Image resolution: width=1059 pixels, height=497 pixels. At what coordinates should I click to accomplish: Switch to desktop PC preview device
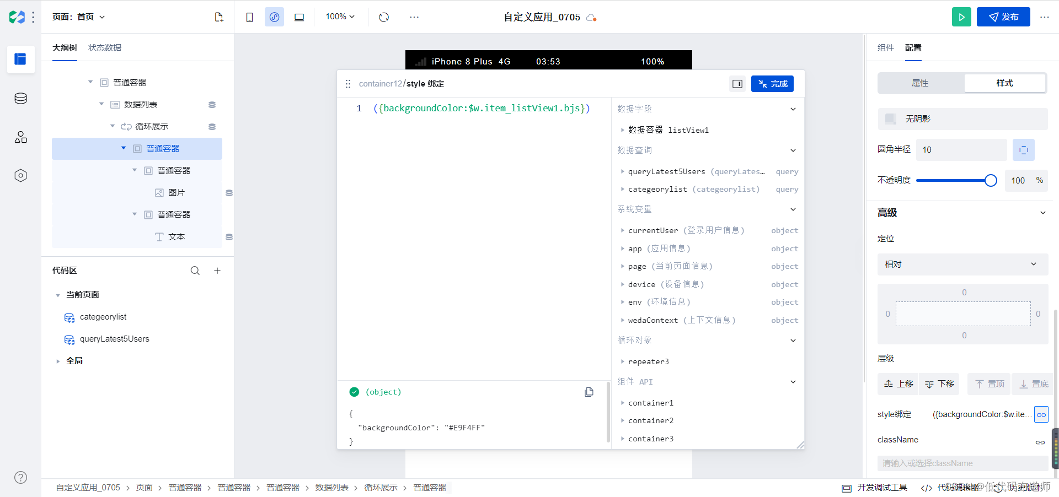point(299,17)
